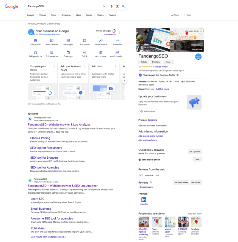Open Edit services
Screen dimensions: 238x242
click(x=52, y=54)
